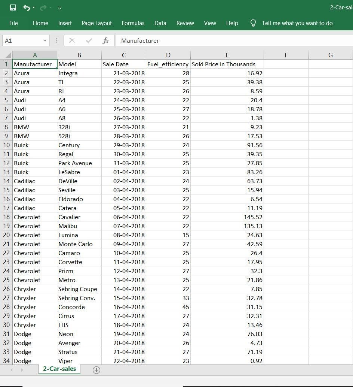Select the Integra cell
The image size is (353, 387).
coord(79,73)
